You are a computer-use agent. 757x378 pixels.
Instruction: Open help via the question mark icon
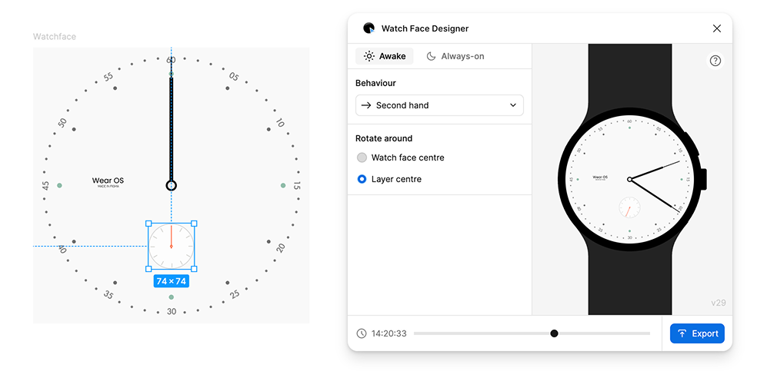pos(715,61)
